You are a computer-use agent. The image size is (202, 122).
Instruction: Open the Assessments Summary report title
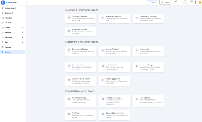tap(148, 16)
